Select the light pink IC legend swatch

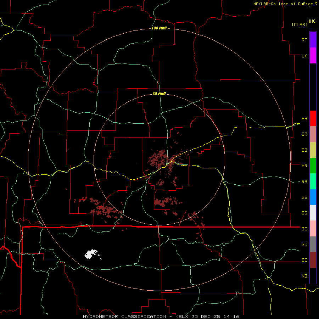(x=313, y=229)
